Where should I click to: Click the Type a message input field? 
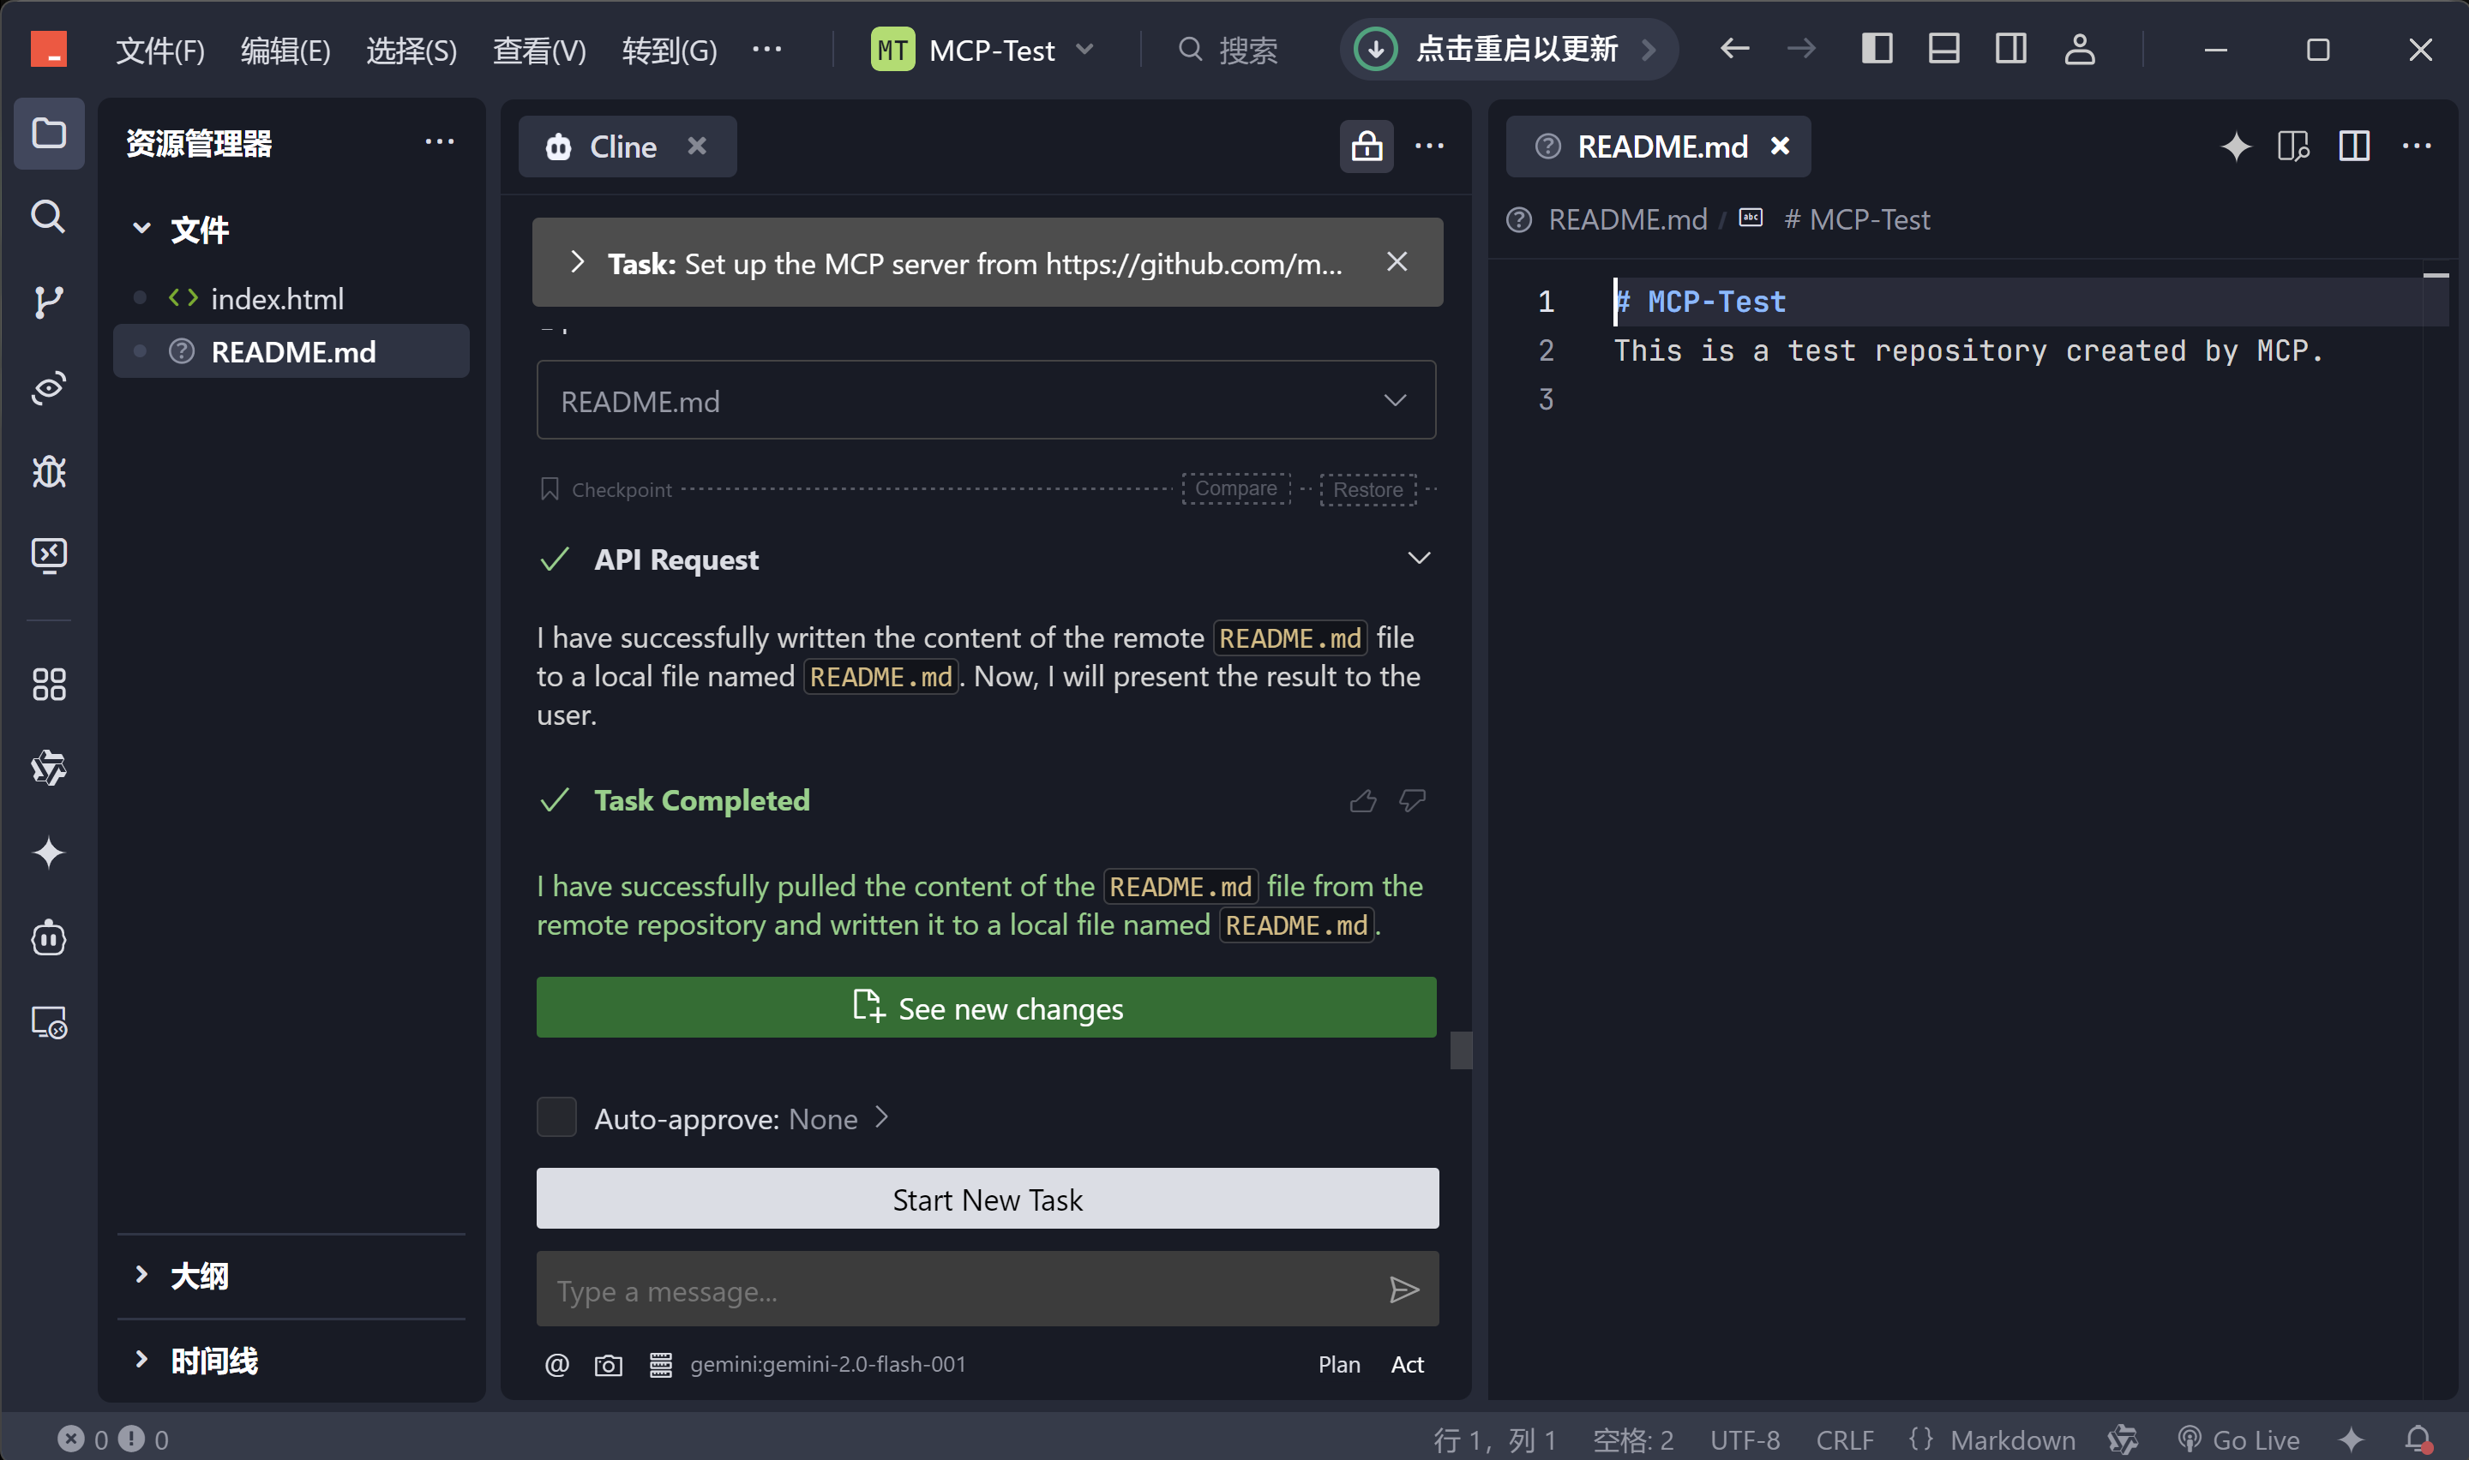[954, 1289]
